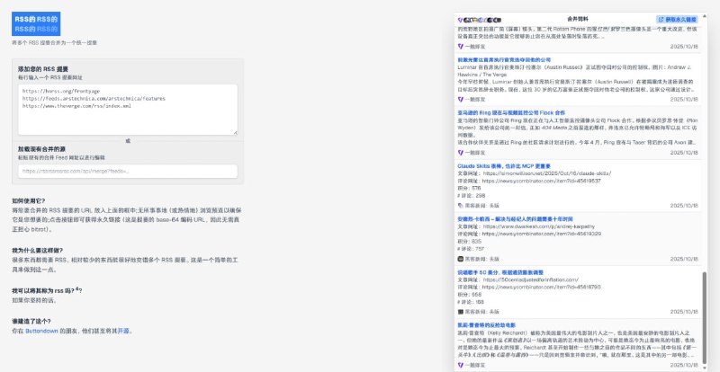Click the source icon under the Claude Skills item

(461, 206)
